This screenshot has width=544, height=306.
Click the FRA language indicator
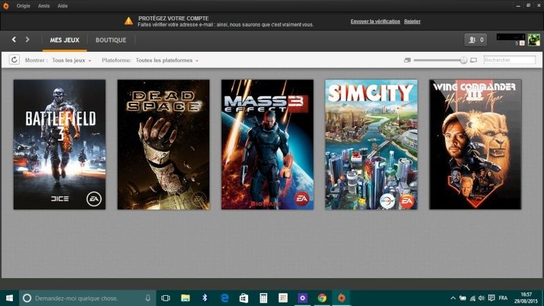pyautogui.click(x=503, y=298)
